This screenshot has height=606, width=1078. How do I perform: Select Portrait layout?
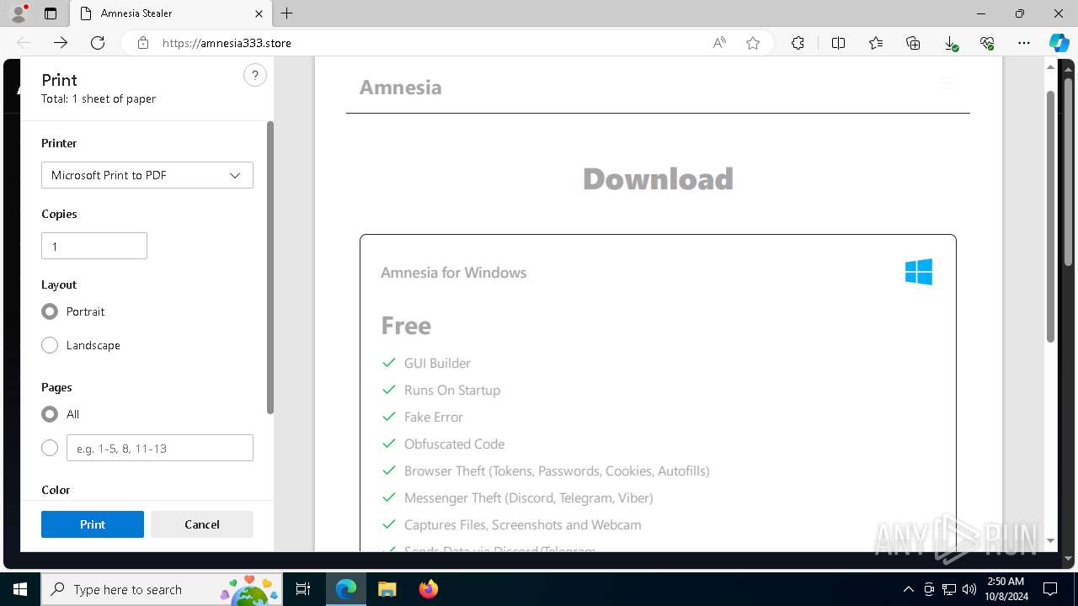[x=50, y=311]
